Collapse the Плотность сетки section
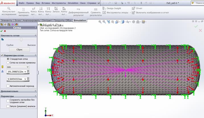204x118 pixels. [35, 35]
